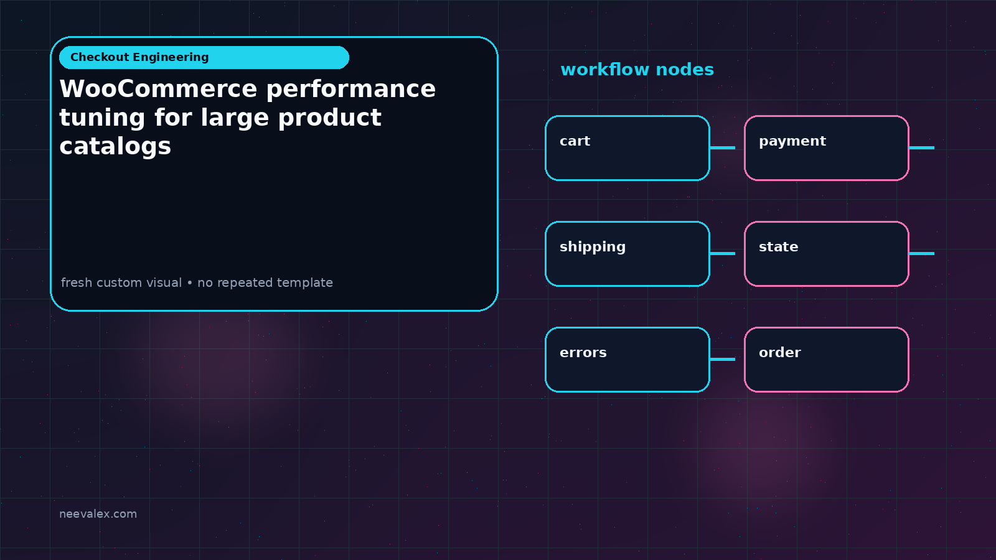Click the Checkout Engineering badge
The width and height of the screenshot is (996, 560).
point(204,57)
